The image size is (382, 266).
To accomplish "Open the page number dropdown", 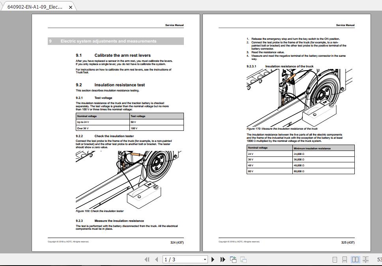I will coord(205,259).
